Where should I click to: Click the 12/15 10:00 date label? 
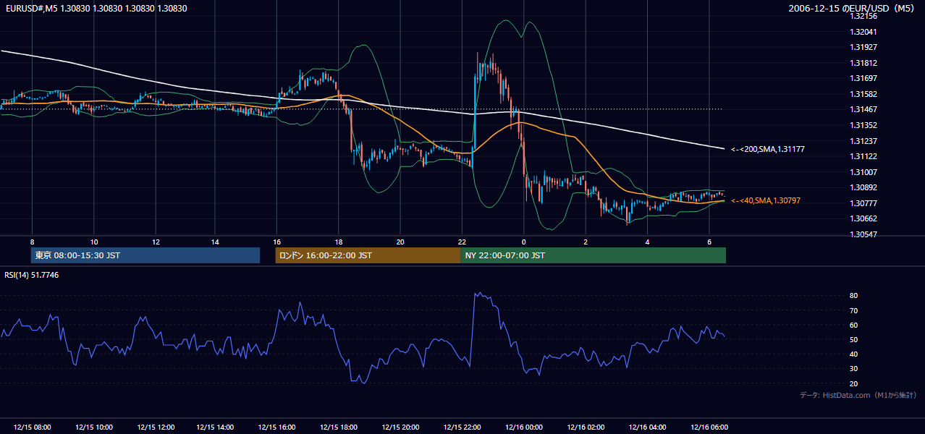tap(93, 427)
